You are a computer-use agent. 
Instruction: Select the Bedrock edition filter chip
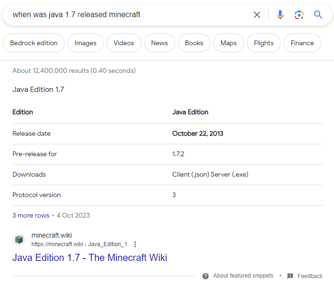point(34,43)
